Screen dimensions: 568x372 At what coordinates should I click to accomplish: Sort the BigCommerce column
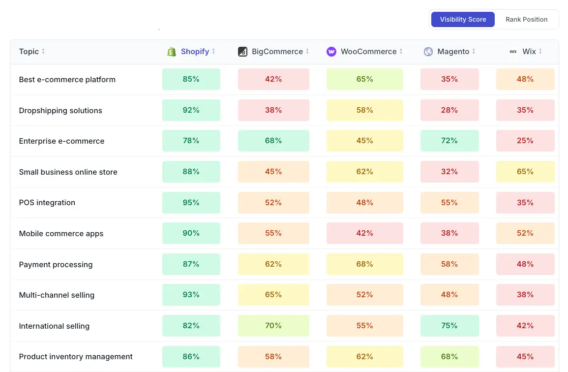307,51
